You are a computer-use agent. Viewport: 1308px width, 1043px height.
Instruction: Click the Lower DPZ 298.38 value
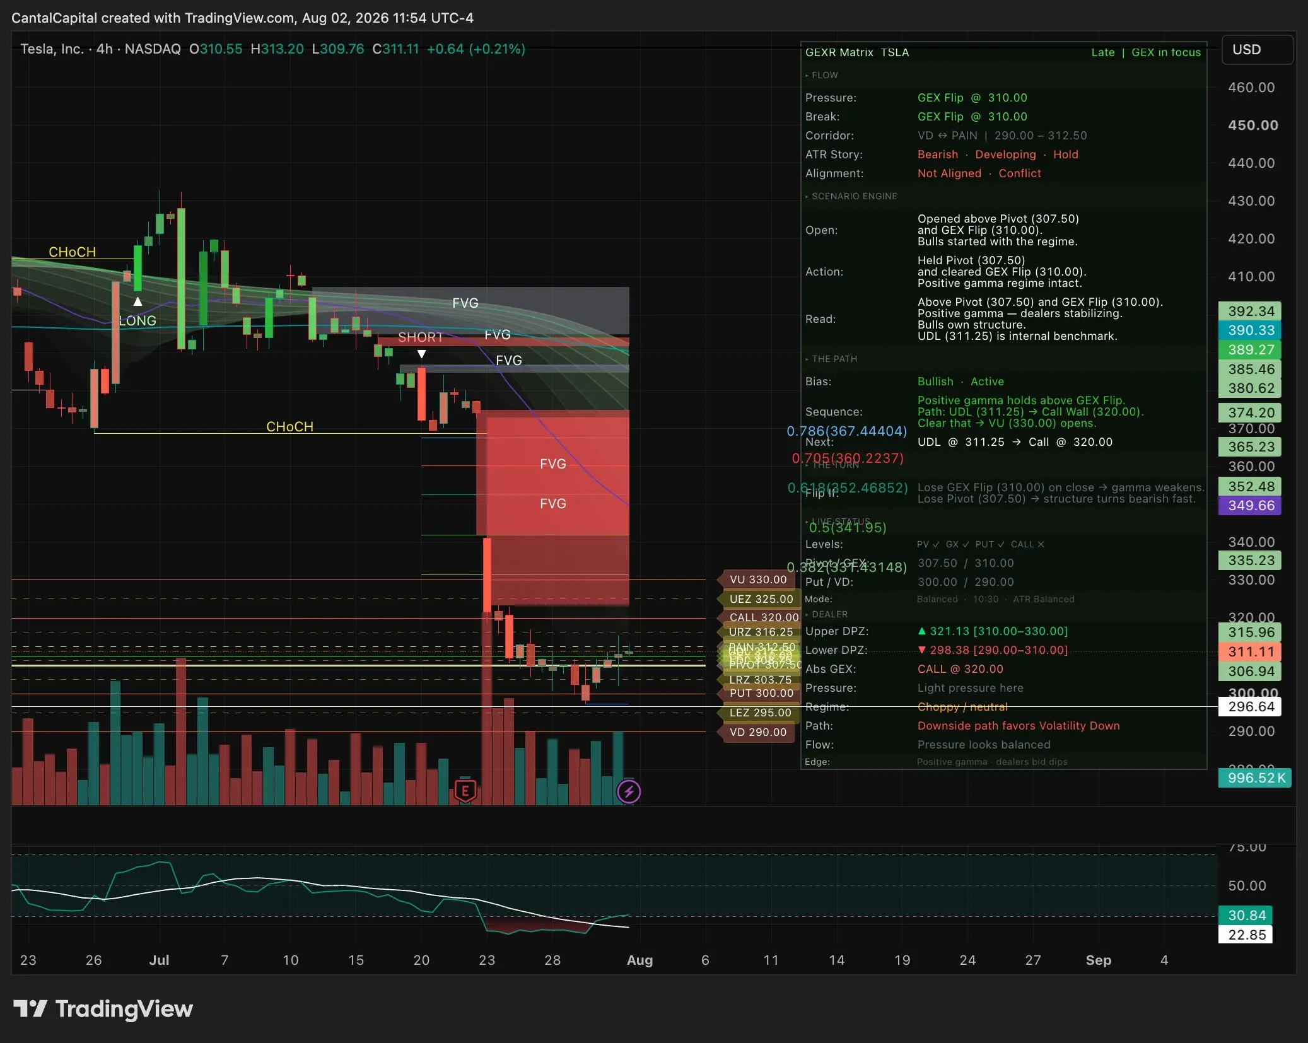coord(993,650)
